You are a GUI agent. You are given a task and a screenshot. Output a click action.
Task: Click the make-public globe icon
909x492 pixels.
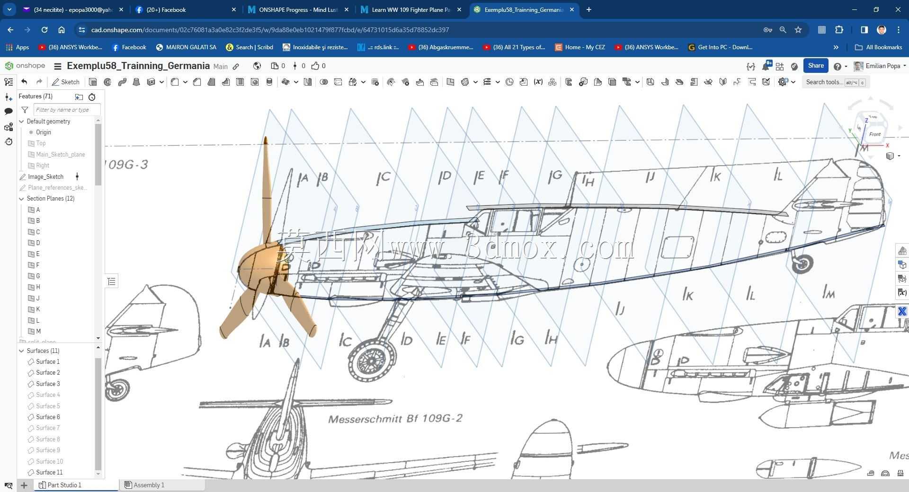[x=257, y=66]
